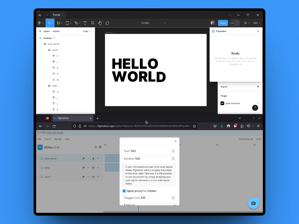Select the world frame in Figma layers
299x224 pixels.
tap(55, 50)
